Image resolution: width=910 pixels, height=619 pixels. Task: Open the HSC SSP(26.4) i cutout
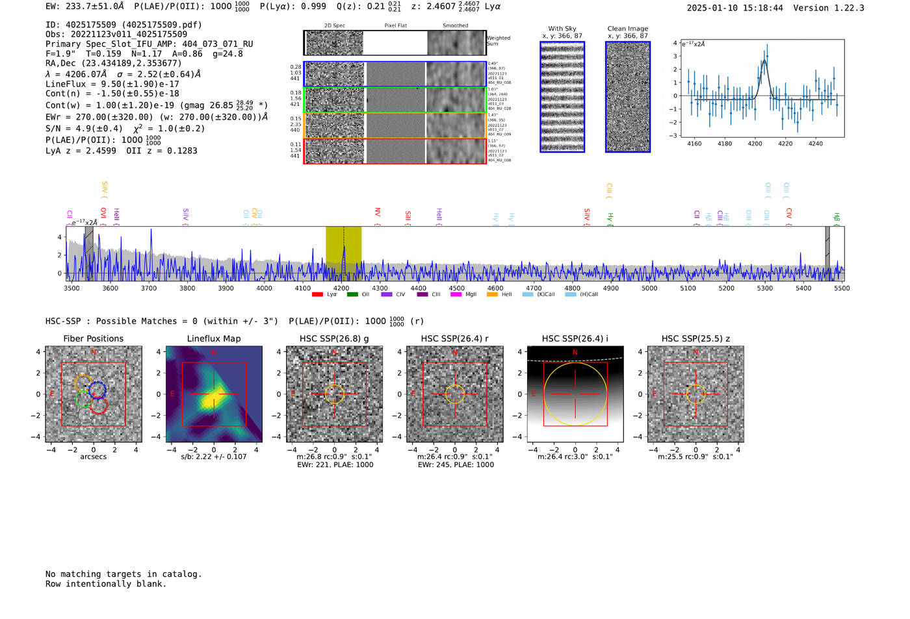tap(575, 394)
